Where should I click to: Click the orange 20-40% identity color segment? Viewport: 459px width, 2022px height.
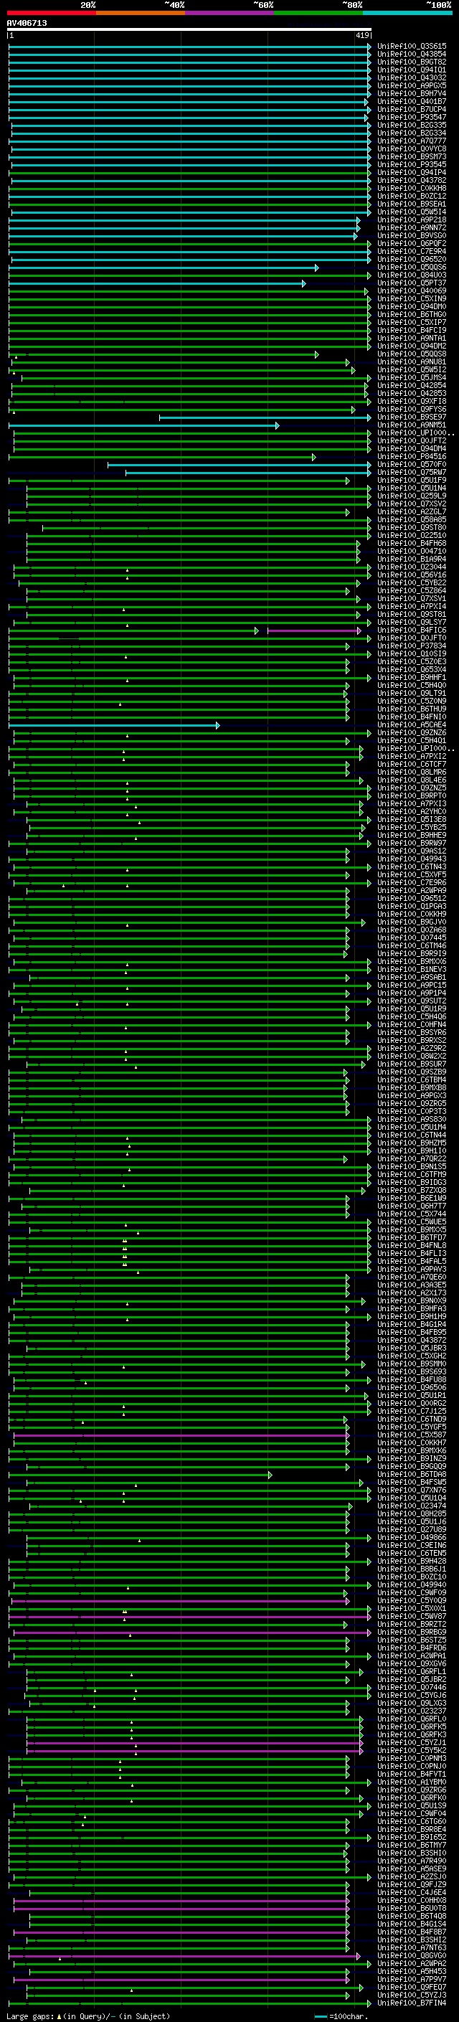[141, 13]
